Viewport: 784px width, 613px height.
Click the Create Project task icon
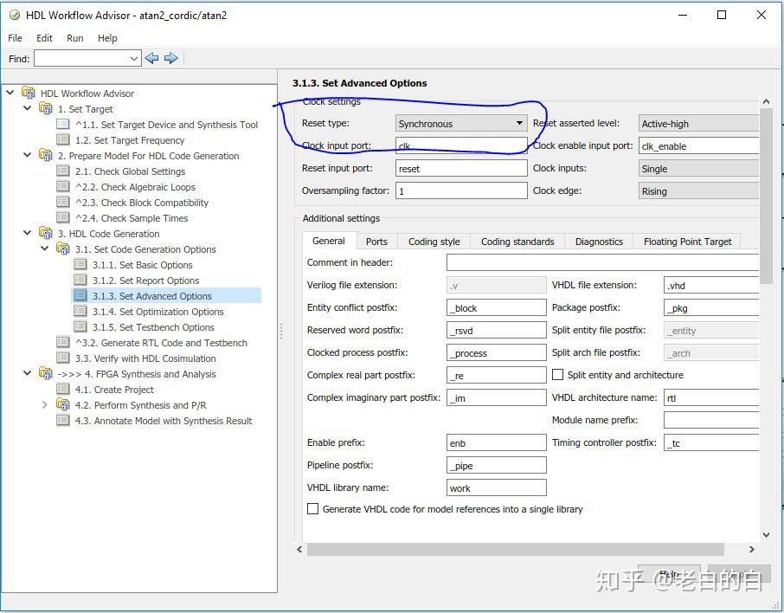[x=63, y=390]
